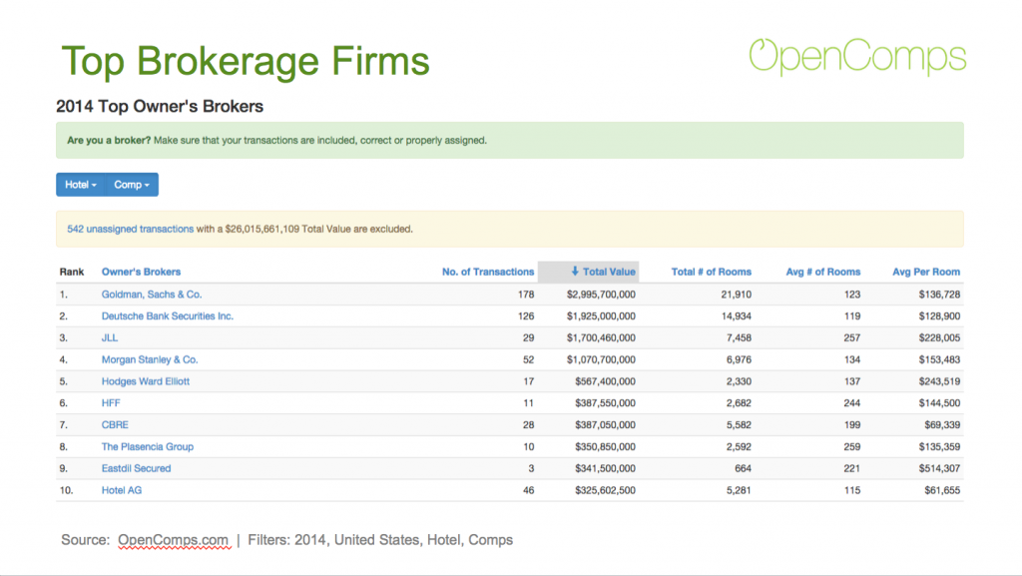Open Eastdil Secured broker link
The height and width of the screenshot is (576, 1022).
136,468
